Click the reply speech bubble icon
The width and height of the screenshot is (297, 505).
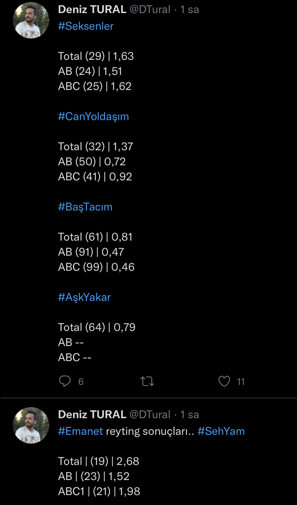[65, 381]
